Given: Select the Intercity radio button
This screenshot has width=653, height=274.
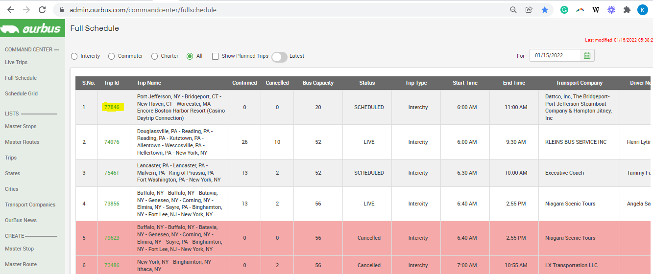Looking at the screenshot, I should pyautogui.click(x=74, y=56).
